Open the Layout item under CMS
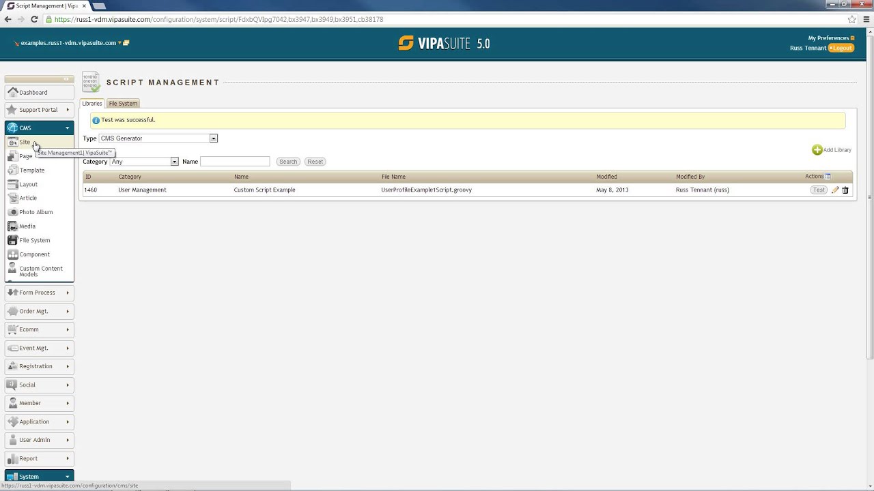This screenshot has width=874, height=491. pos(28,184)
